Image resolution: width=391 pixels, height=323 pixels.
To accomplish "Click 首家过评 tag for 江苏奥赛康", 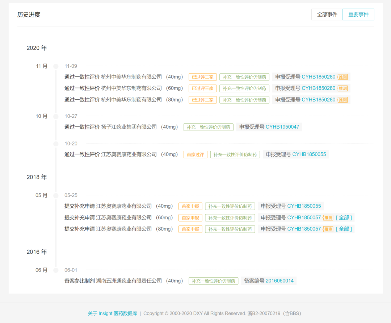I will 195,155.
